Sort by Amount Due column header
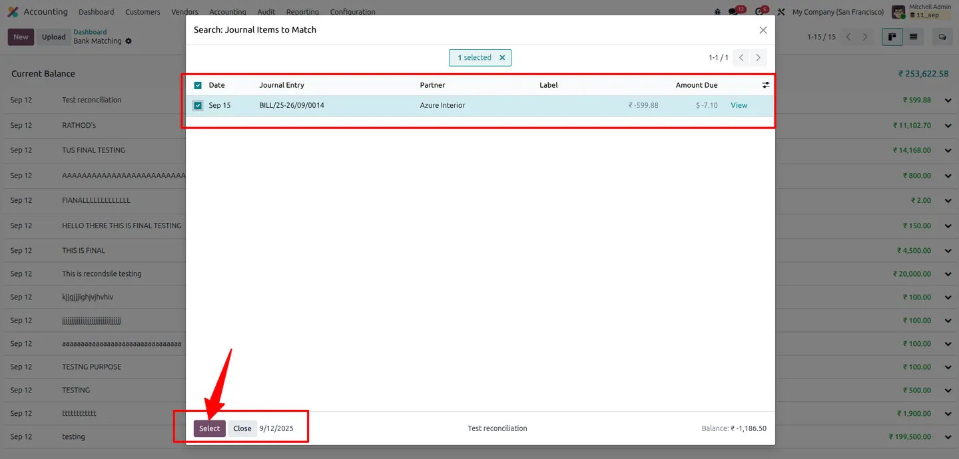This screenshot has width=959, height=459. (697, 85)
